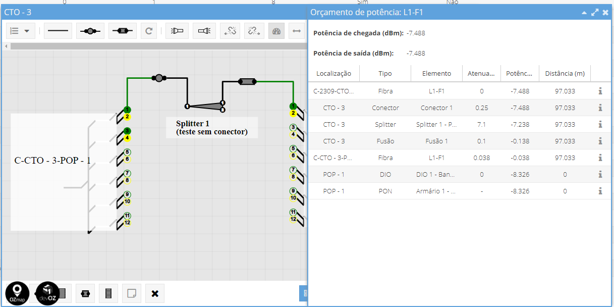Click the 'PON' type cell
This screenshot has width=614, height=307.
(385, 191)
